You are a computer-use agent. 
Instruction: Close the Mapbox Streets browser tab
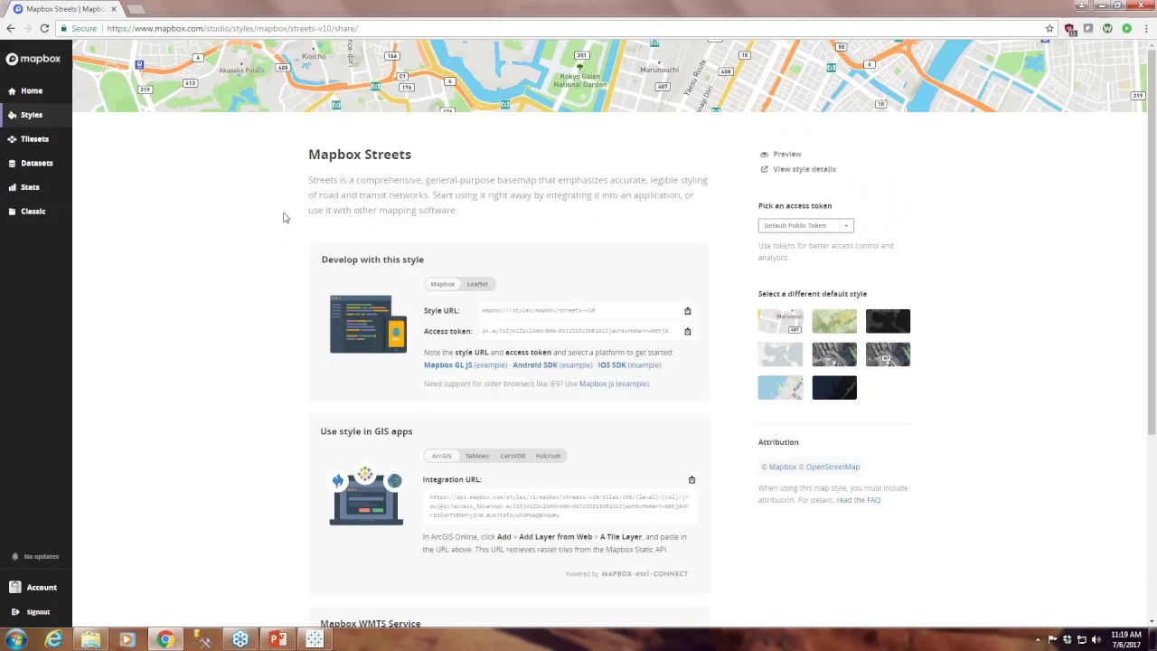tap(113, 9)
